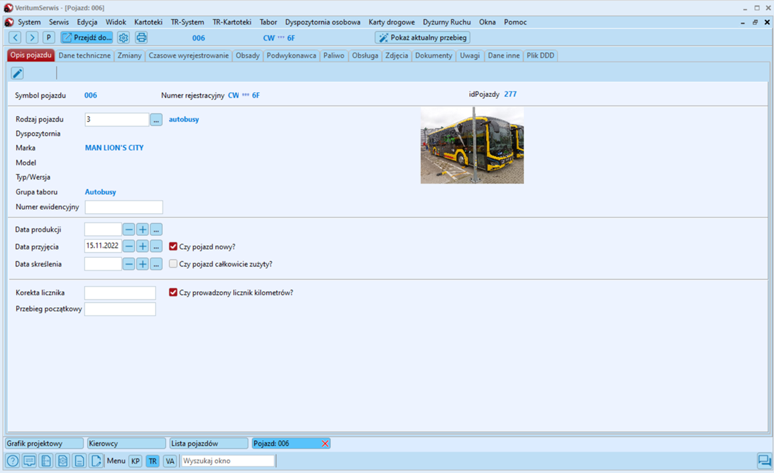Enable 'Czy pojazd całkowicie zużyty?' checkbox

(x=173, y=264)
